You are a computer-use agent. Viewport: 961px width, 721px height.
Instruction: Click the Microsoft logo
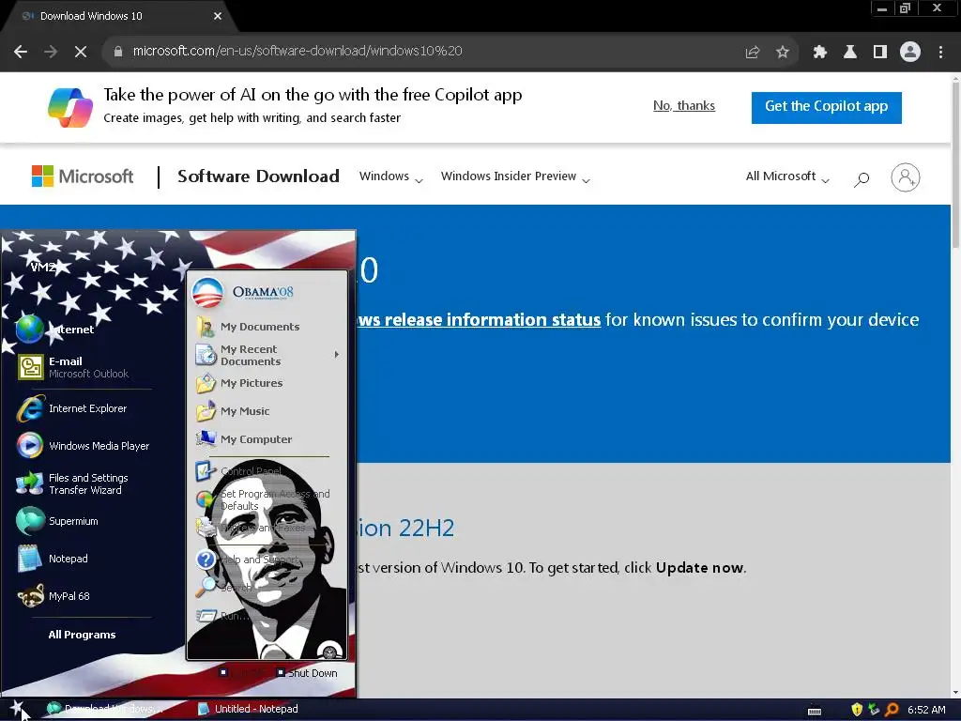pyautogui.click(x=83, y=176)
